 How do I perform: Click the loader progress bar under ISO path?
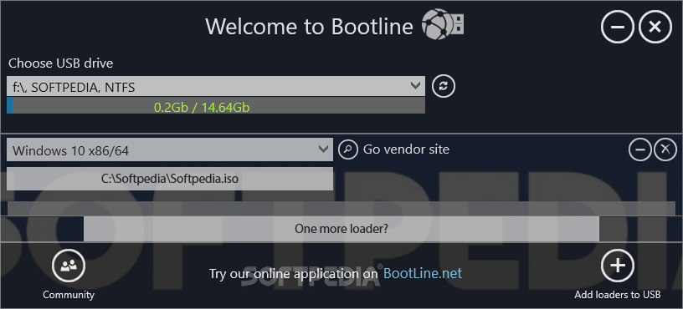pos(341,208)
